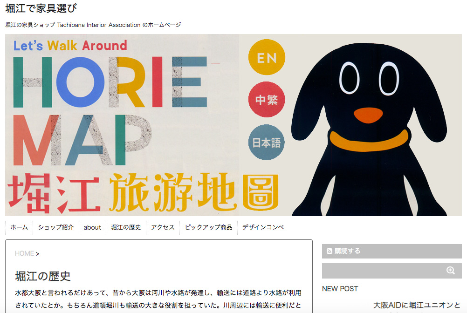467x313 pixels.
Task: Click the magnifier search icon
Action: pos(450,271)
